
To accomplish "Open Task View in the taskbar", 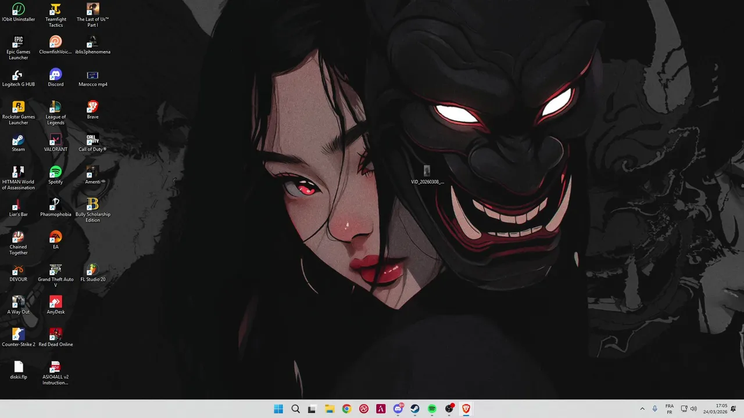I will point(312,409).
